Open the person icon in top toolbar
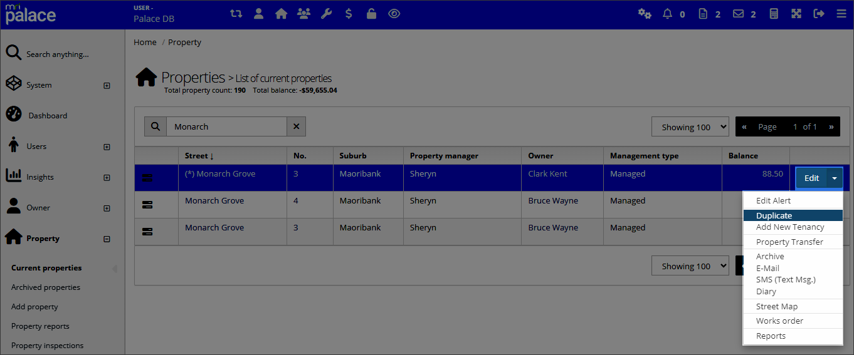 258,13
